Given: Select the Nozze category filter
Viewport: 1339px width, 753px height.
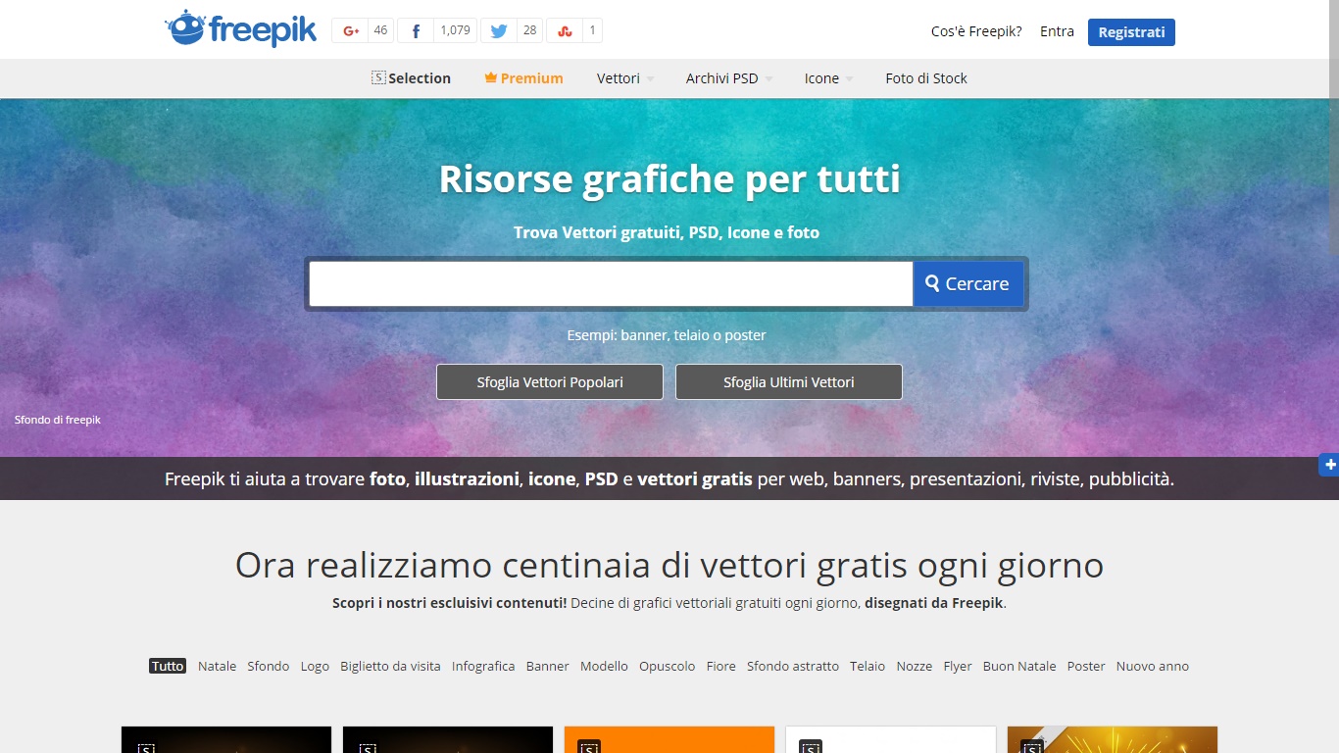Looking at the screenshot, I should (x=915, y=666).
